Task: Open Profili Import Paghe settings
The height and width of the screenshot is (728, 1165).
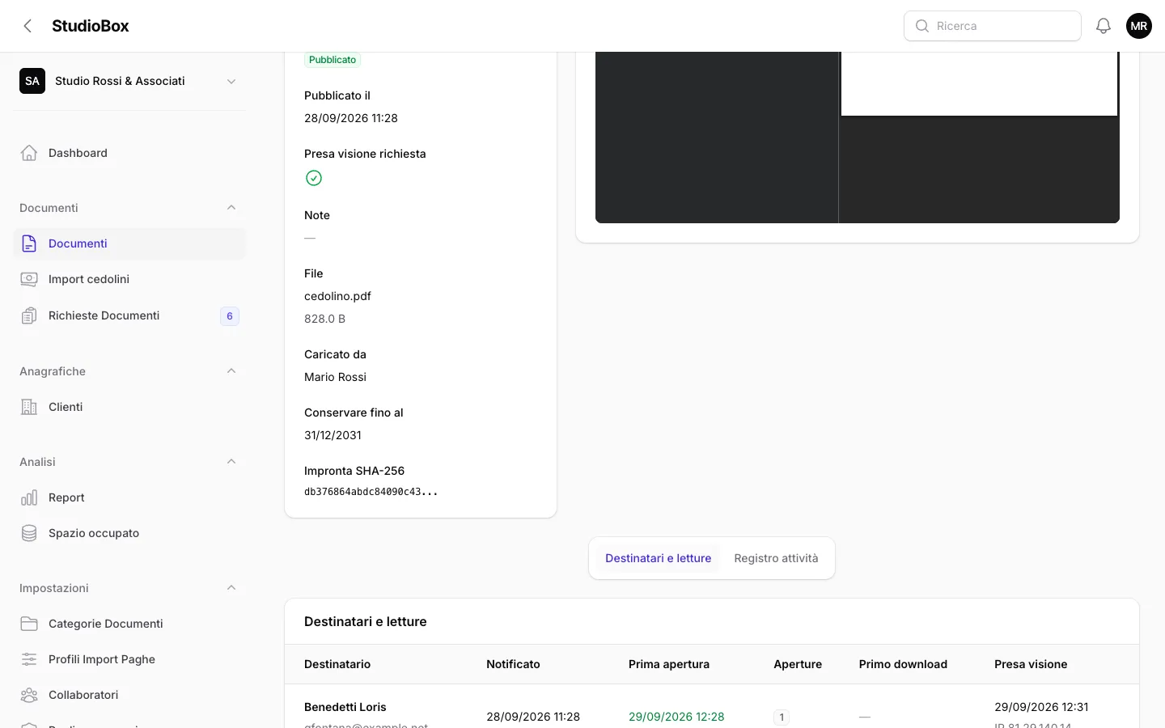Action: pyautogui.click(x=129, y=659)
